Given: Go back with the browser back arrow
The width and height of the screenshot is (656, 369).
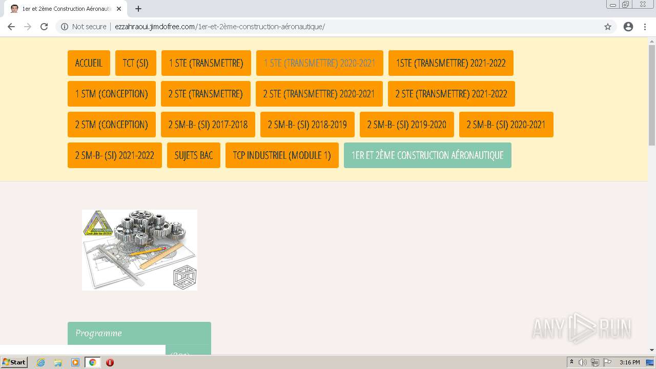Looking at the screenshot, I should [x=11, y=27].
